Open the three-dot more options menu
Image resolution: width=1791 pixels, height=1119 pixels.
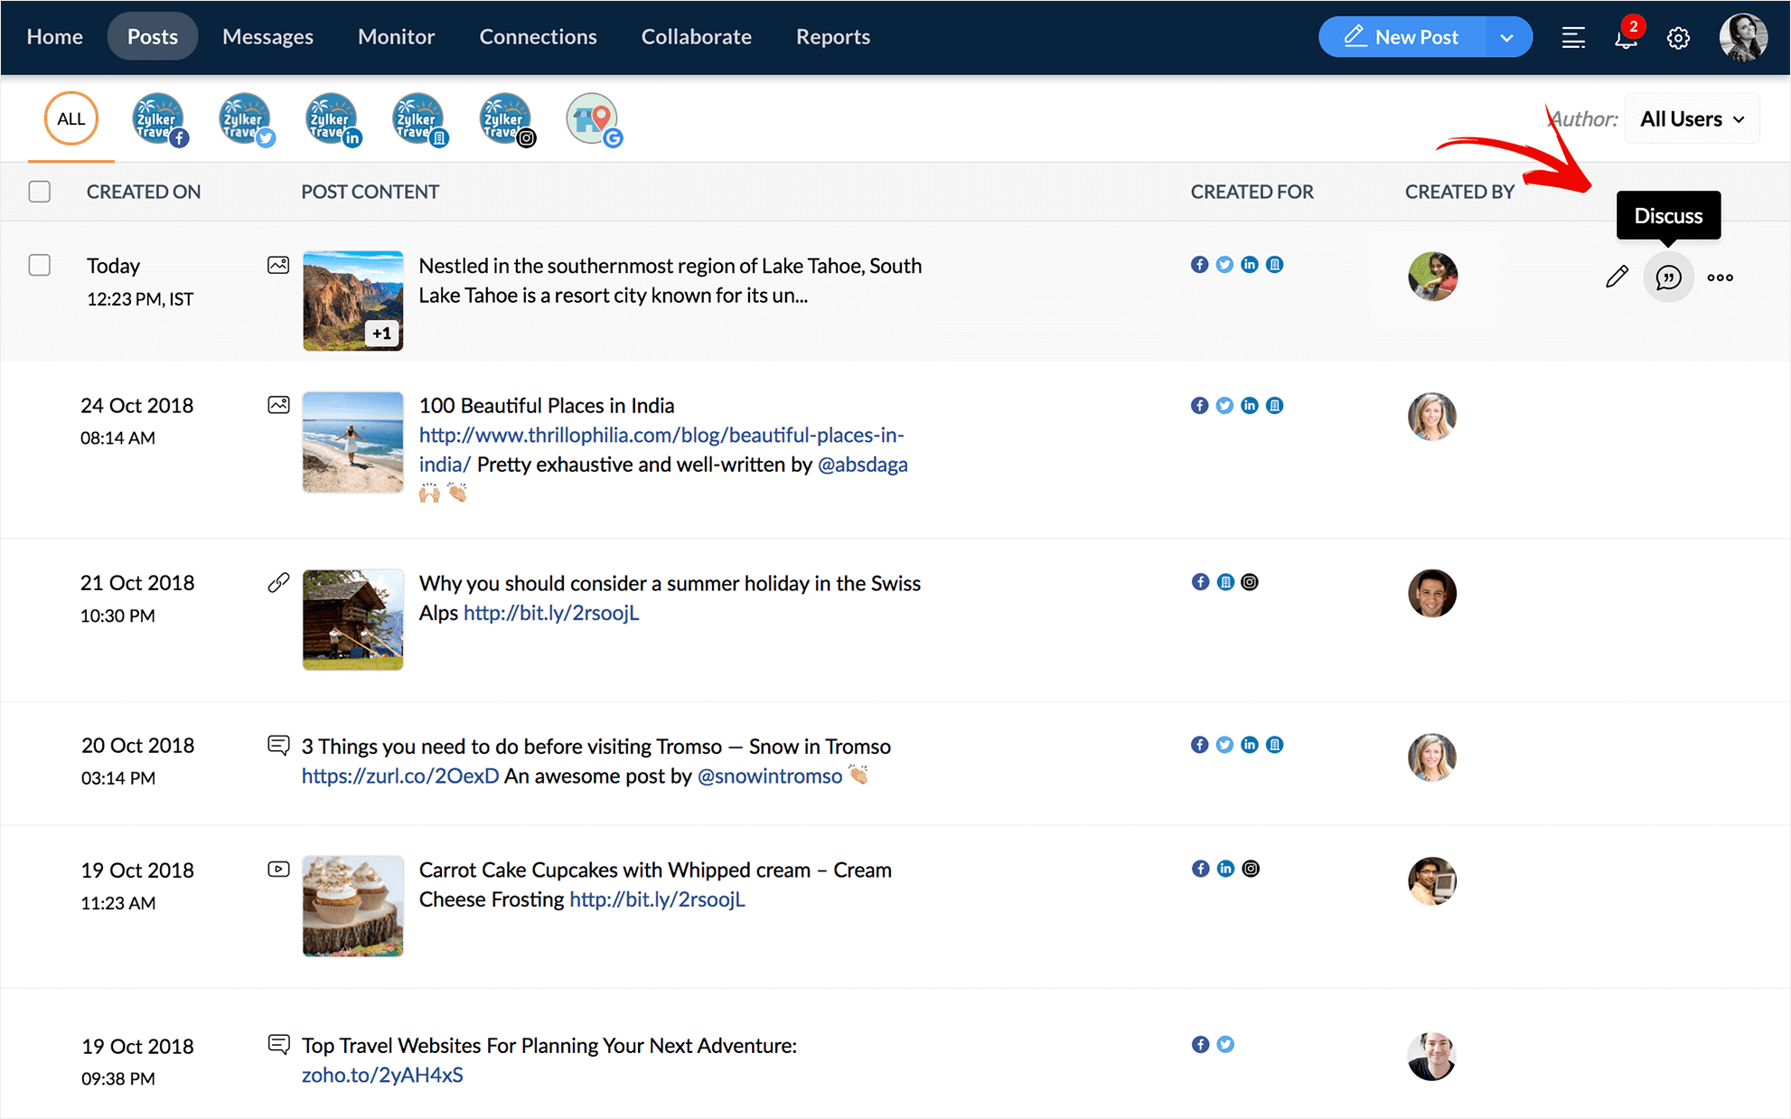point(1720,277)
